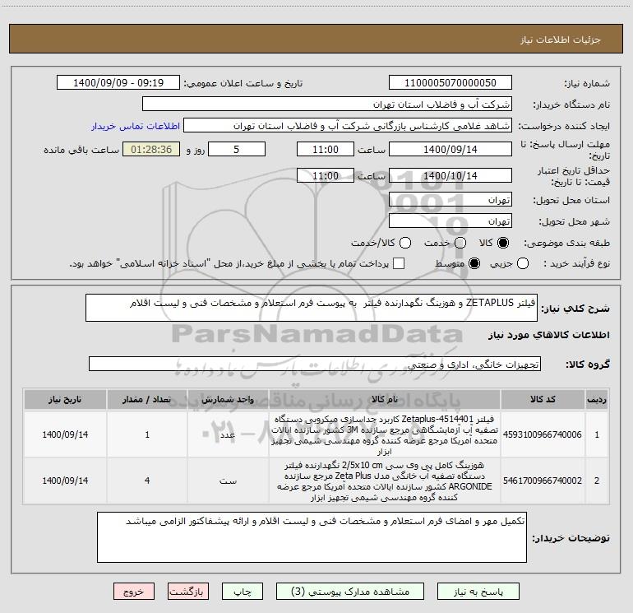
Task: Select the کالا radio button
Action: (503, 243)
